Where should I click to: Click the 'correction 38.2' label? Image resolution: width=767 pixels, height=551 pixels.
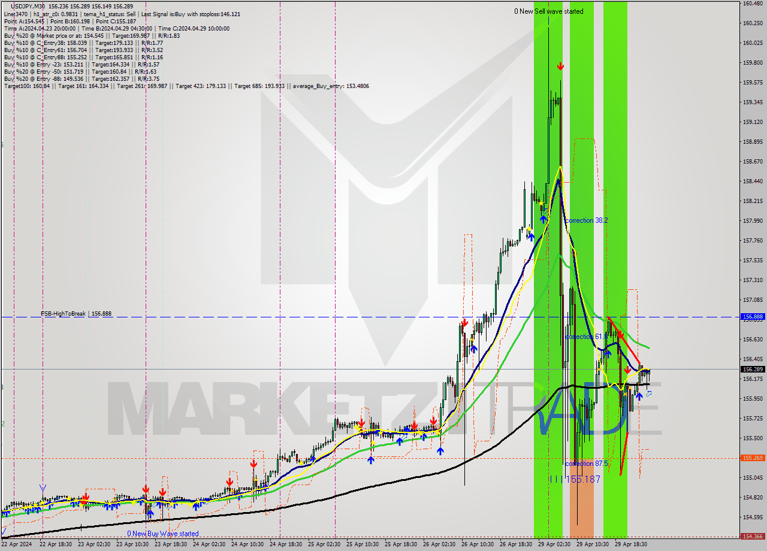coord(587,220)
